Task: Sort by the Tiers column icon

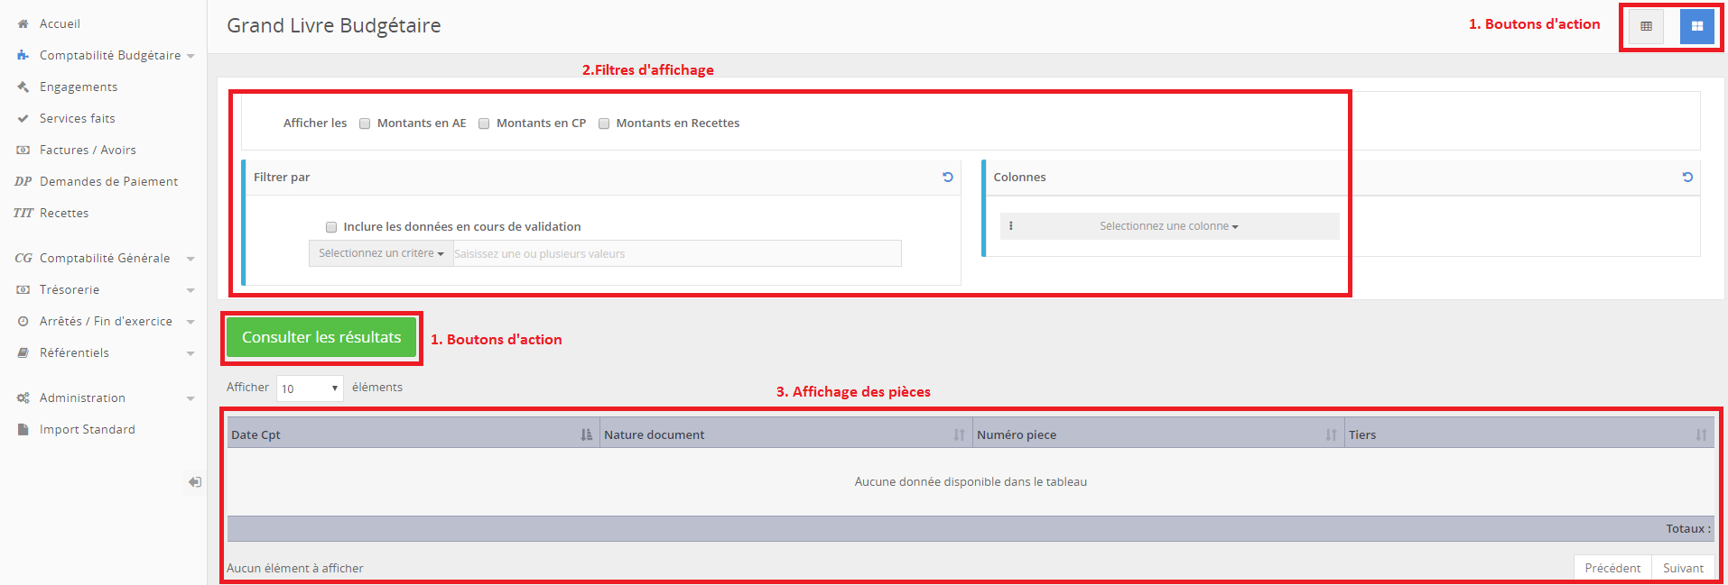Action: pyautogui.click(x=1701, y=435)
